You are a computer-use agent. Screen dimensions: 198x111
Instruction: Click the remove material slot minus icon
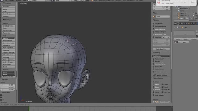point(197,34)
